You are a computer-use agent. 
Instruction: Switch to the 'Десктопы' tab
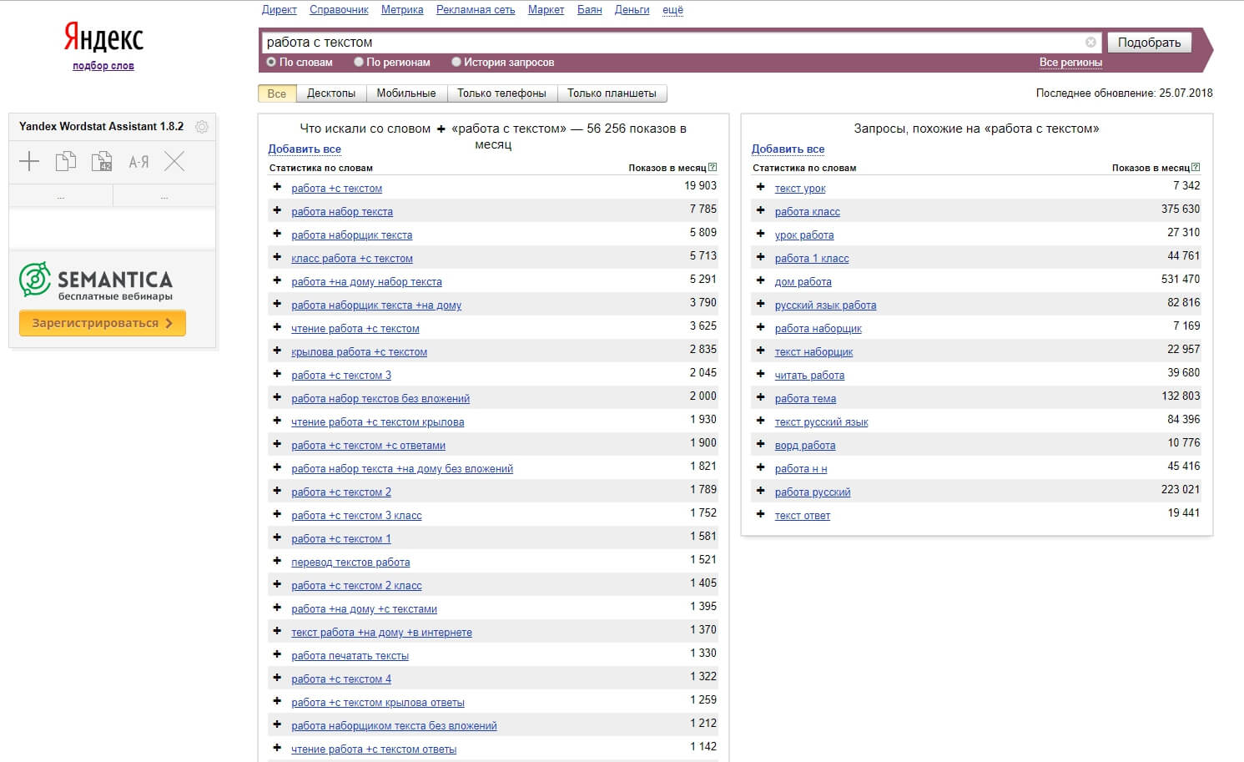(x=331, y=93)
